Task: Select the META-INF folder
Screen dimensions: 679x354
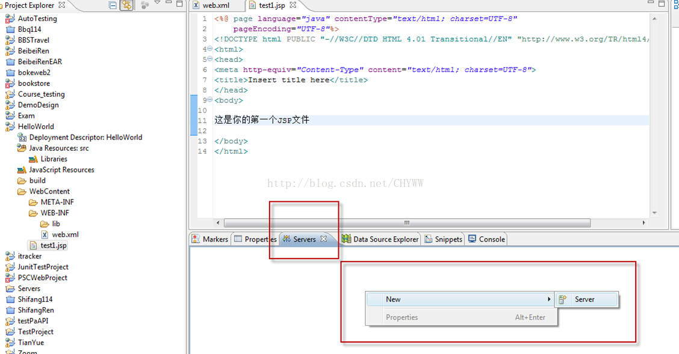Action: coord(57,203)
